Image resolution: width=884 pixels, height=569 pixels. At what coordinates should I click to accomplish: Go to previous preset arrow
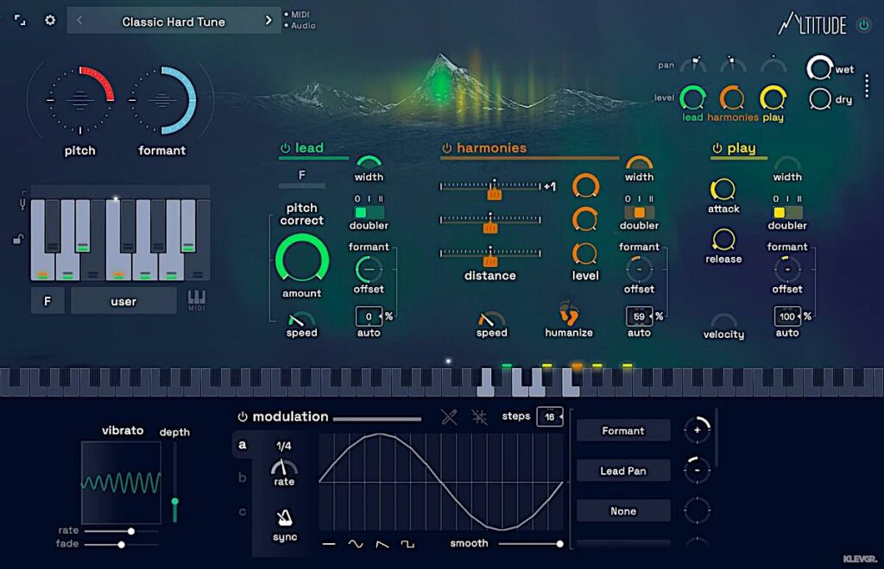[79, 21]
